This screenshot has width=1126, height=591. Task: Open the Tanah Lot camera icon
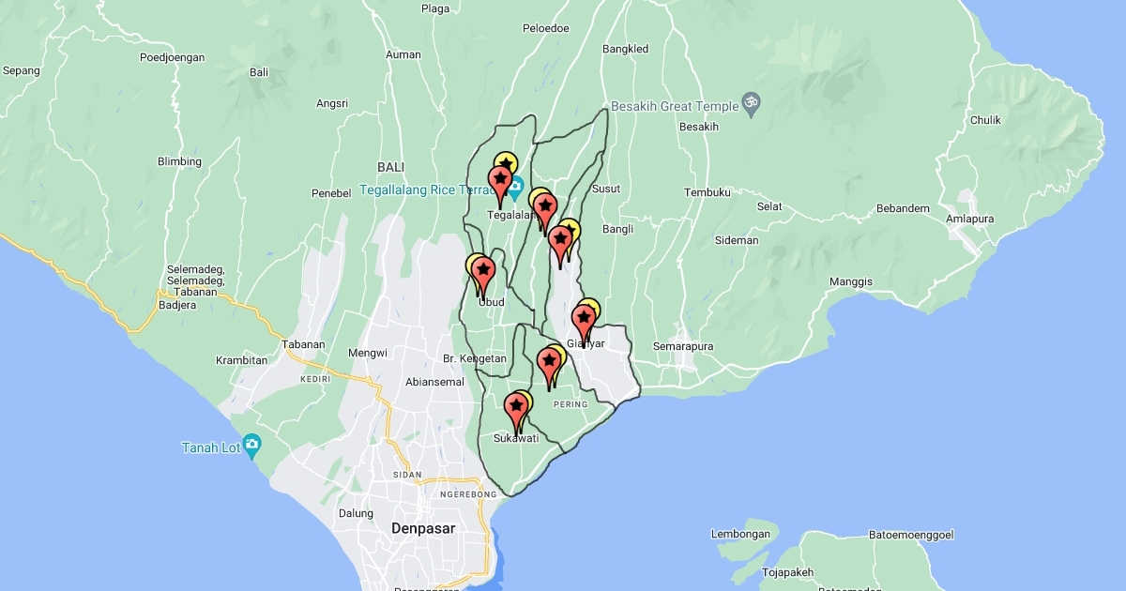(251, 445)
